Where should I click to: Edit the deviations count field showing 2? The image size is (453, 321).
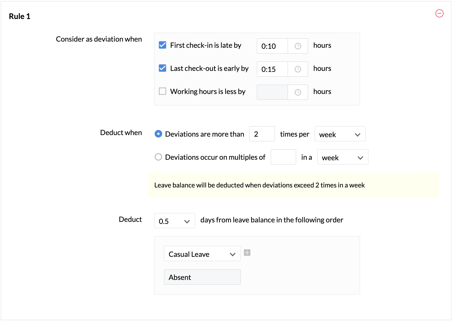(262, 134)
